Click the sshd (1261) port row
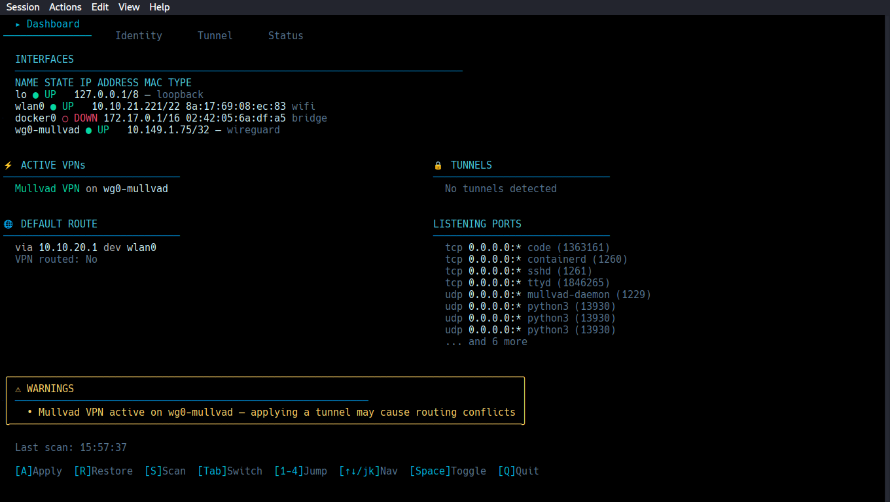Viewport: 890px width, 502px height. coord(519,271)
